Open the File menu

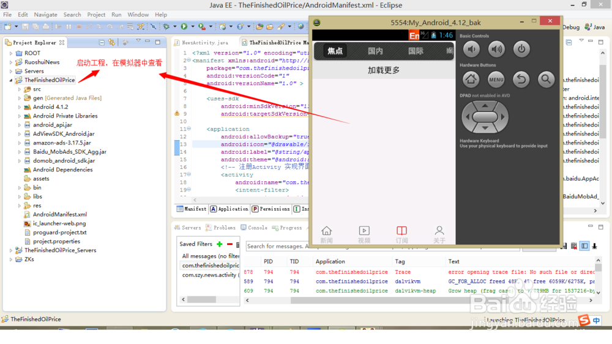[x=7, y=15]
